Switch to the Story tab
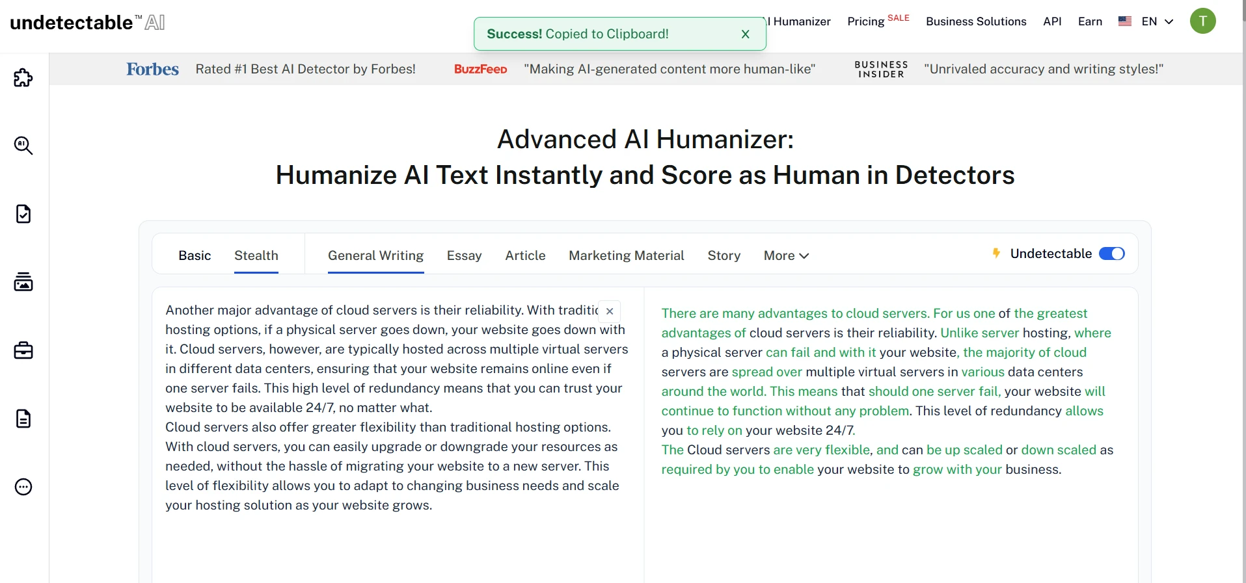Screen dimensions: 1246x583 724,255
